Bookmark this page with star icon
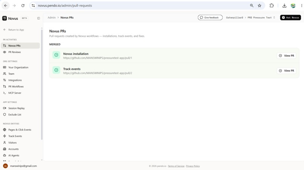This screenshot has height=170, width=304. click(x=259, y=6)
